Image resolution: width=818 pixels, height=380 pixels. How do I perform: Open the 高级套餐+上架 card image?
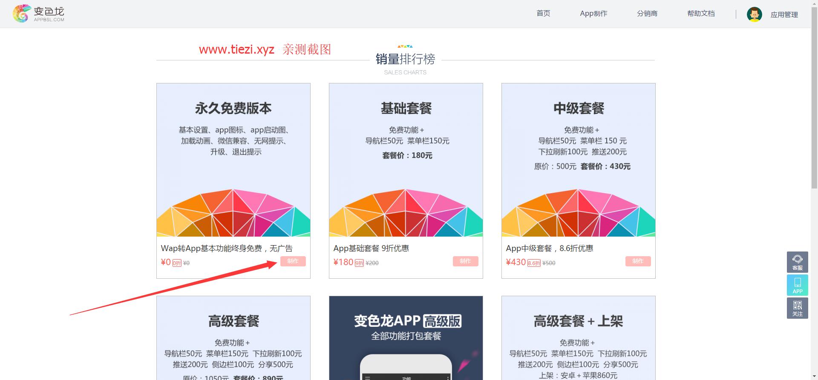tap(579, 338)
